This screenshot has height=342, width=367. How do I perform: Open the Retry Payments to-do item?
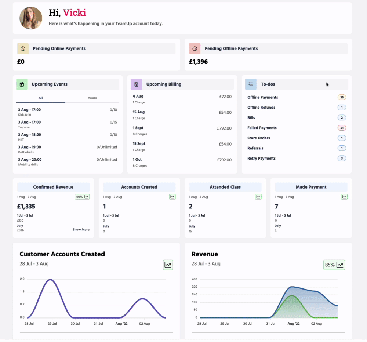(x=261, y=159)
